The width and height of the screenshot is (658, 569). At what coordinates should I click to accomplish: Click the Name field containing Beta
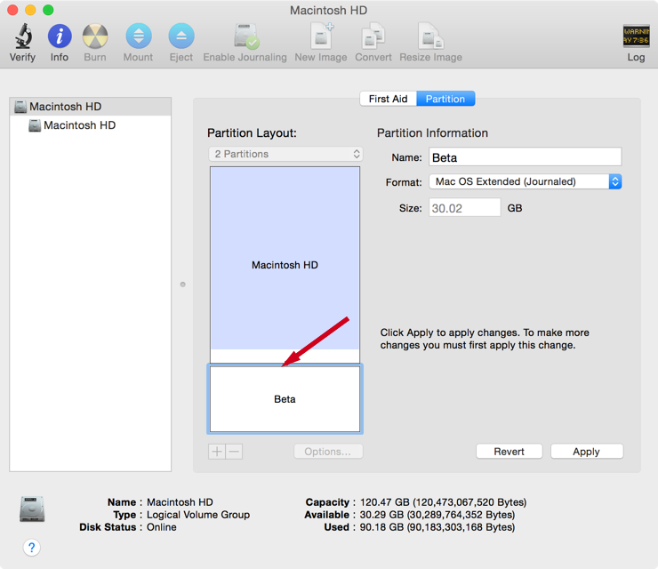(x=525, y=157)
